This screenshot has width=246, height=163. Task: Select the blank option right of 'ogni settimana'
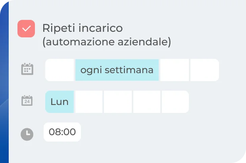175,70
